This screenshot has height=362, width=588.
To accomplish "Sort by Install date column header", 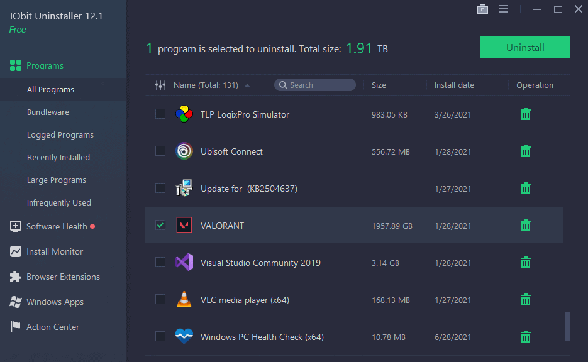I will pos(454,85).
